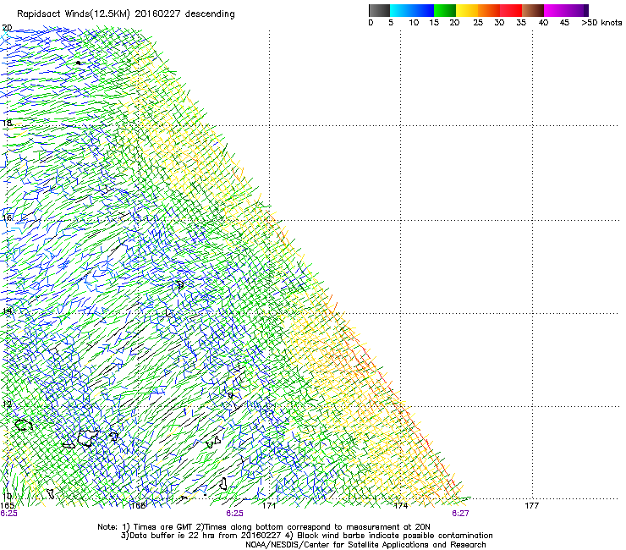Click the "5" legend scale label
626x550 pixels.
coord(391,23)
